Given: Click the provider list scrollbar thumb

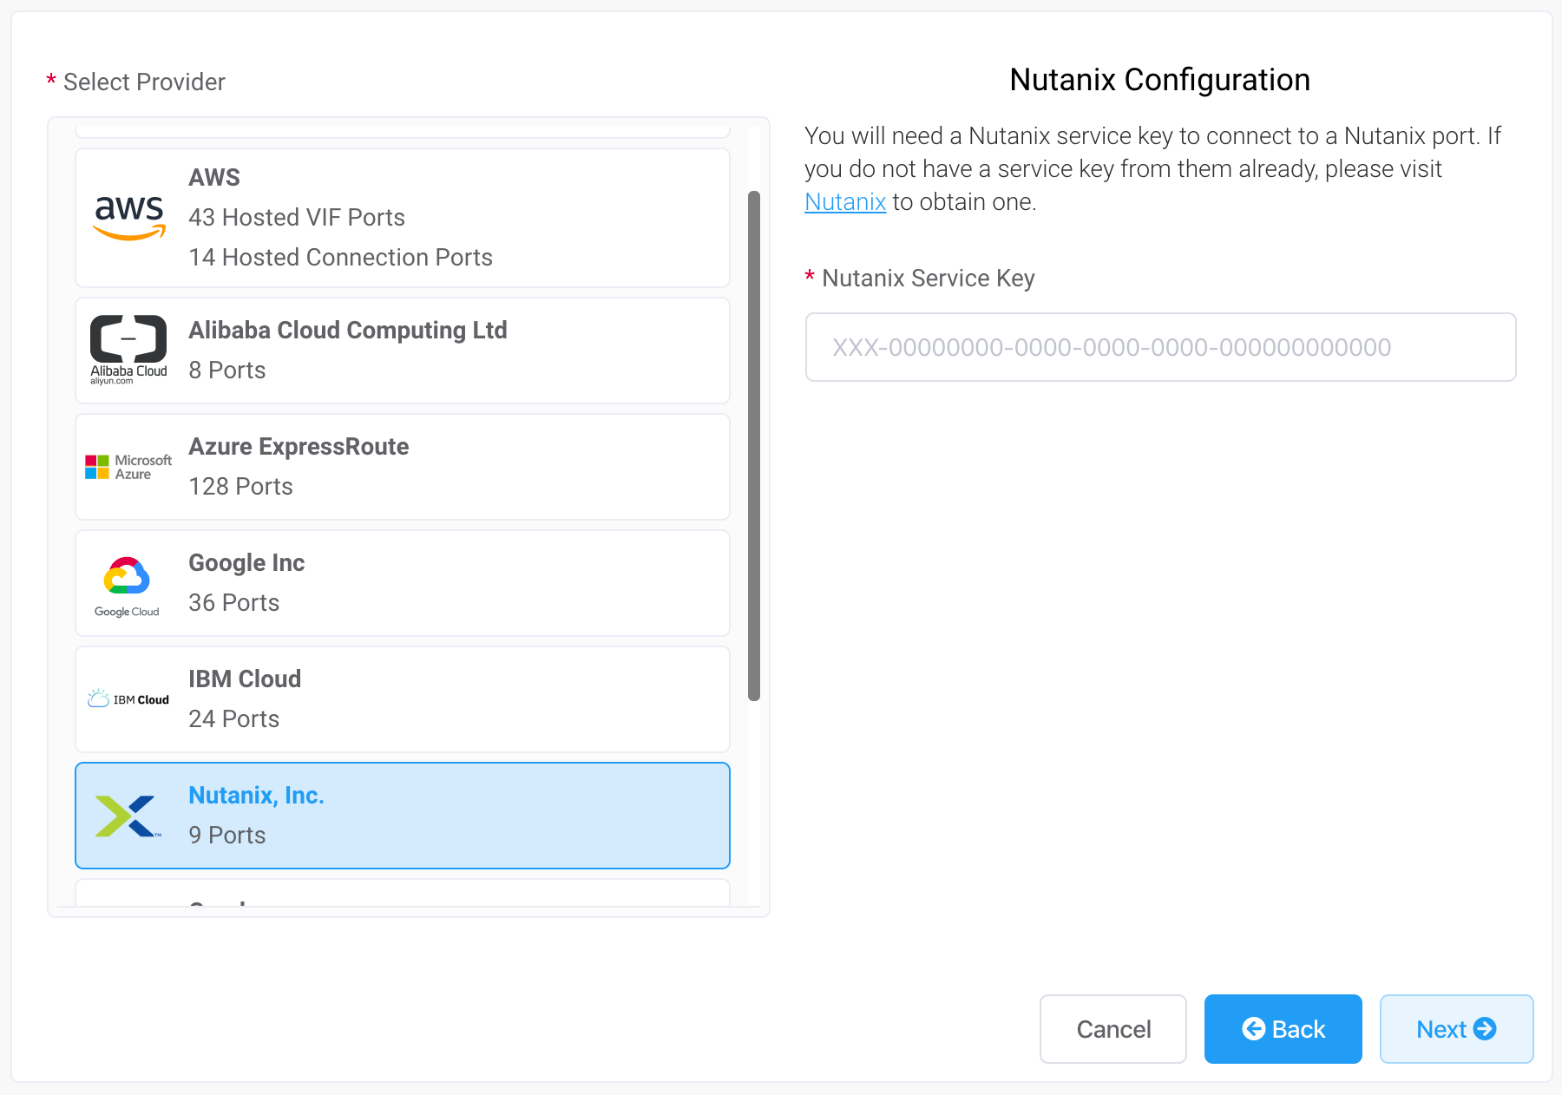Looking at the screenshot, I should coord(754,446).
